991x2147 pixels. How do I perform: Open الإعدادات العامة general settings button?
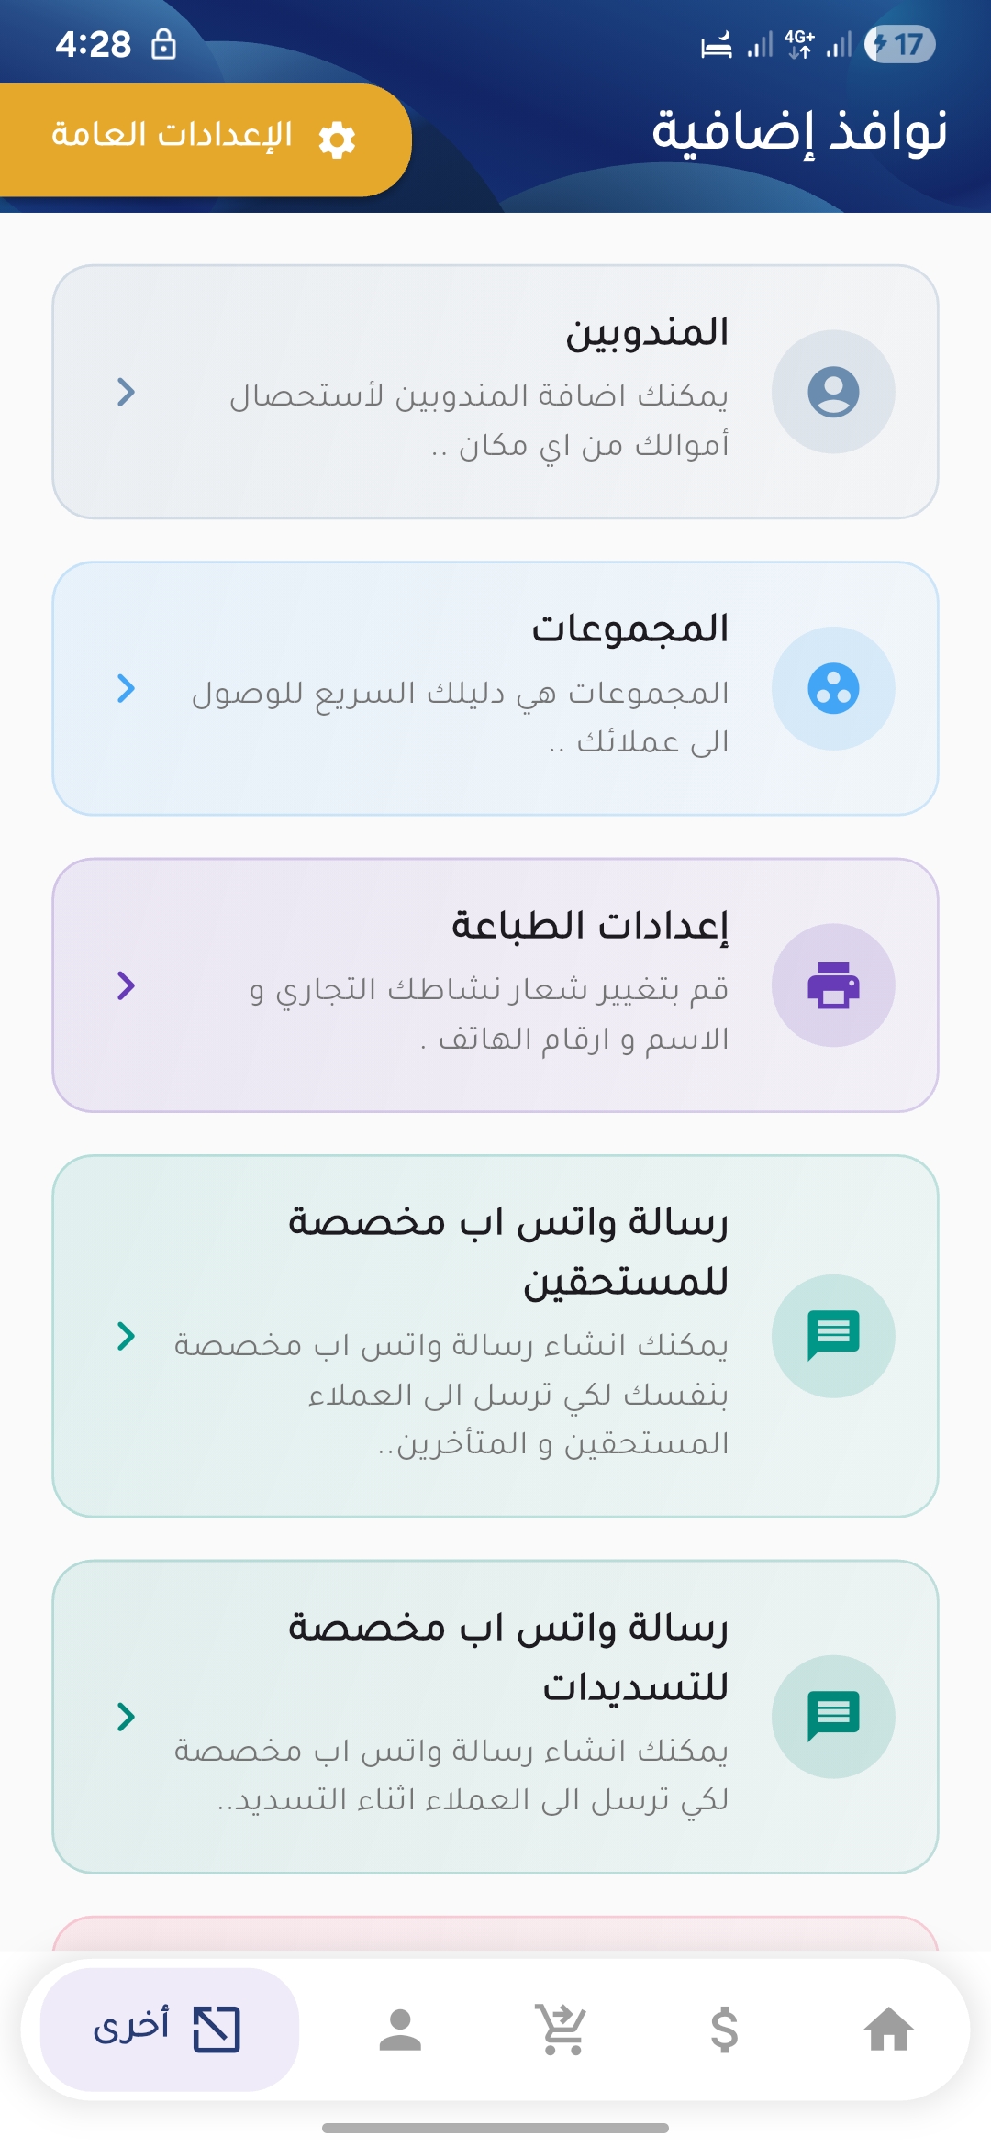(x=202, y=139)
